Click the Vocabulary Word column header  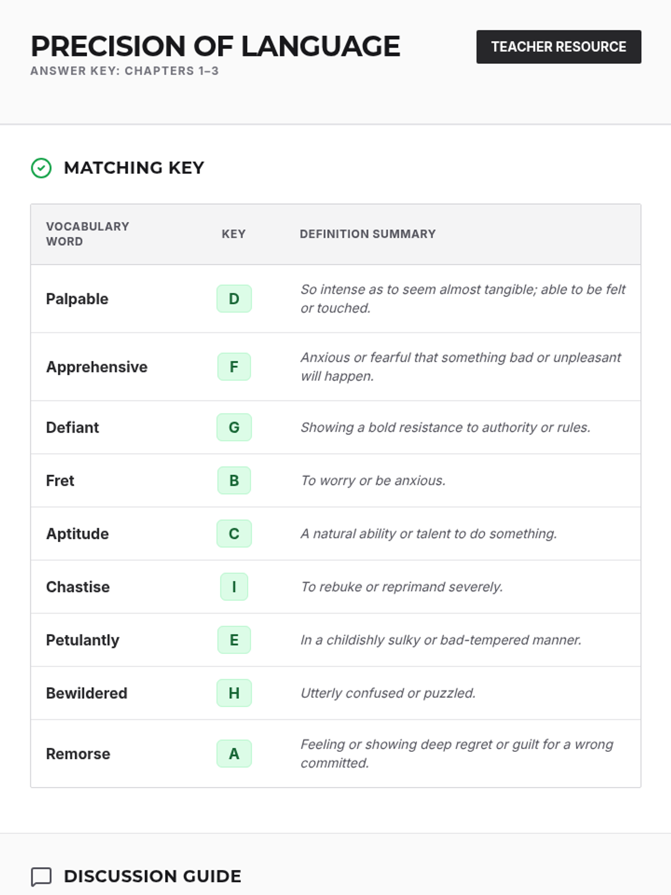pyautogui.click(x=87, y=234)
